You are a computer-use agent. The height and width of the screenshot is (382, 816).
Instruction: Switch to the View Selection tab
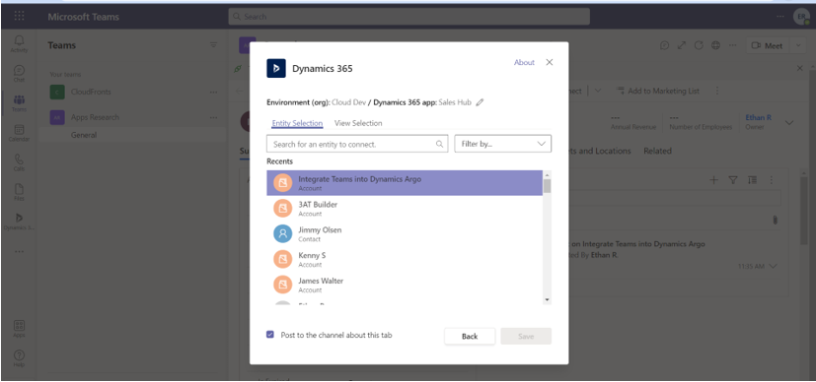(358, 123)
